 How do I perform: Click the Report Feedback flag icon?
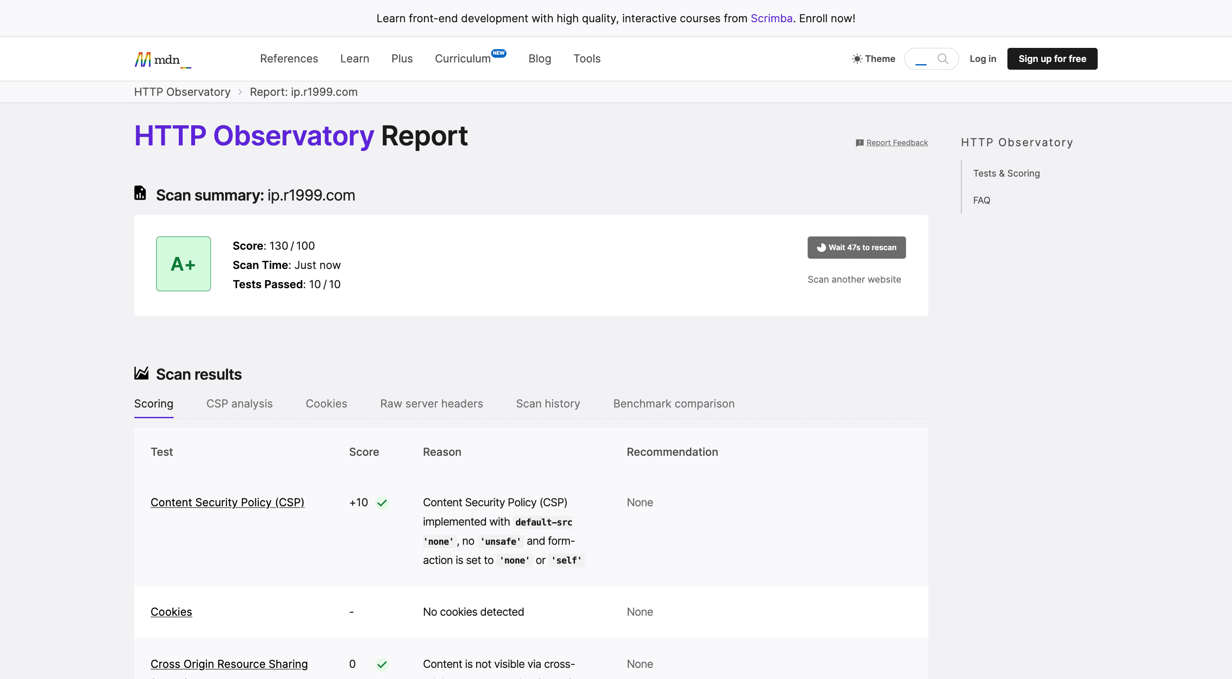[859, 143]
